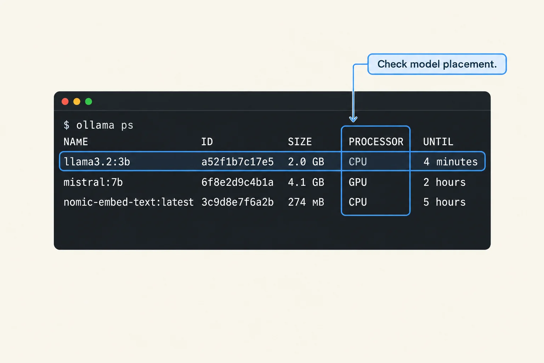Click the 4.1 GB size value
This screenshot has height=363, width=544.
pos(306,182)
